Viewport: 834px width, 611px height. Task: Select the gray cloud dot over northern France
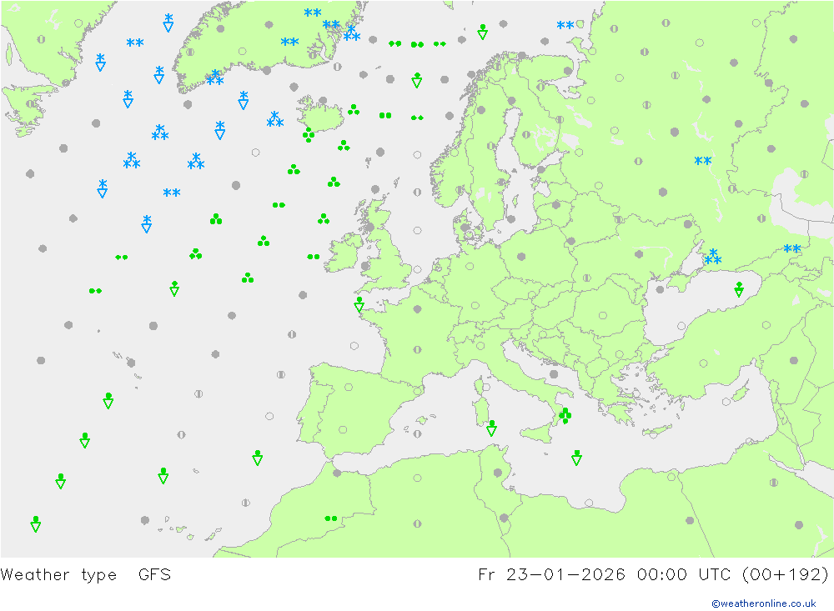click(x=418, y=309)
